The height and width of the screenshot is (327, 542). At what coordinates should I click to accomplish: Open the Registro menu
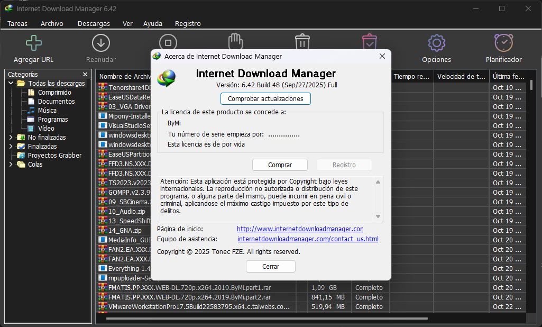coord(188,23)
